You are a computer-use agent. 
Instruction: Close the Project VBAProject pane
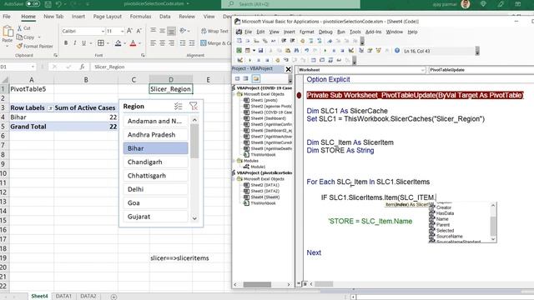288,69
